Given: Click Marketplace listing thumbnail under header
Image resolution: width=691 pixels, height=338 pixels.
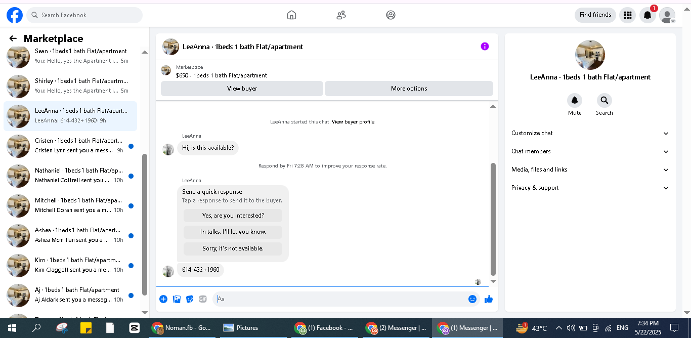Looking at the screenshot, I should pos(166,70).
